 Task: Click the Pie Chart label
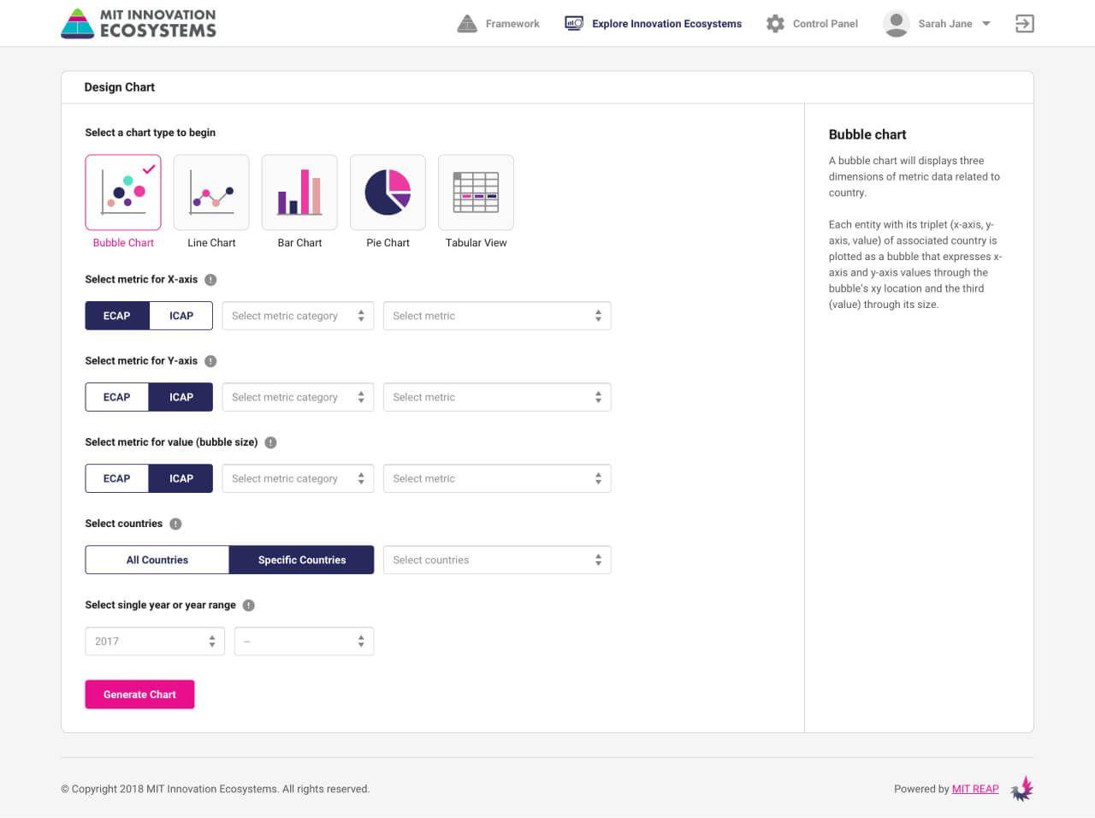coord(388,243)
